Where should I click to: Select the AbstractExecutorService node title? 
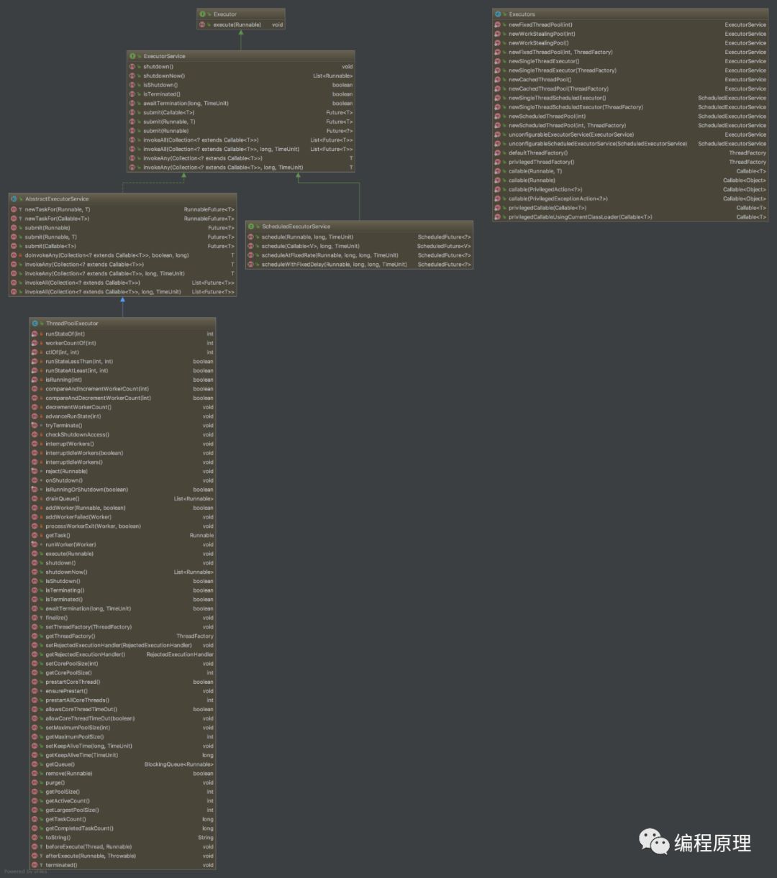[x=57, y=198]
